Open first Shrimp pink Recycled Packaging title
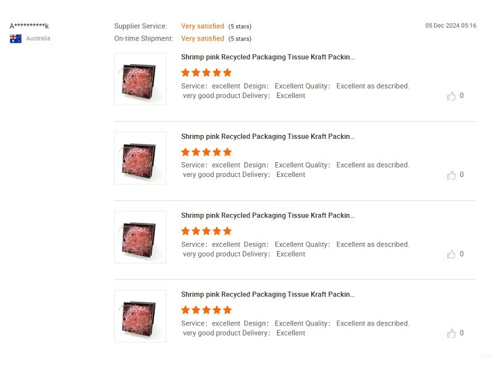Screen dimensions: 493x370 267,57
